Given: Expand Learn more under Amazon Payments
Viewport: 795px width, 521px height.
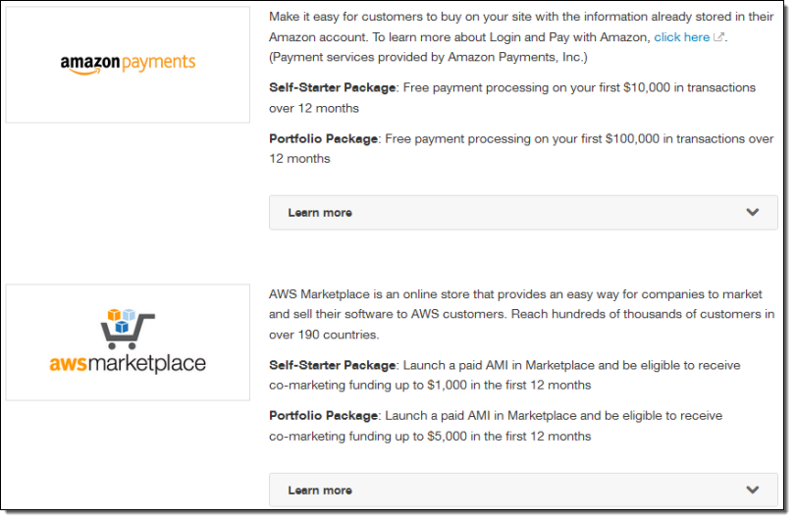Looking at the screenshot, I should 320,213.
